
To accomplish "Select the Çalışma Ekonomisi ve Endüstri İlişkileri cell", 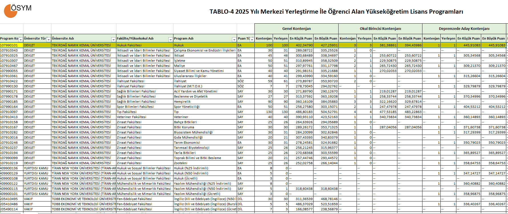I will [x=205, y=50].
